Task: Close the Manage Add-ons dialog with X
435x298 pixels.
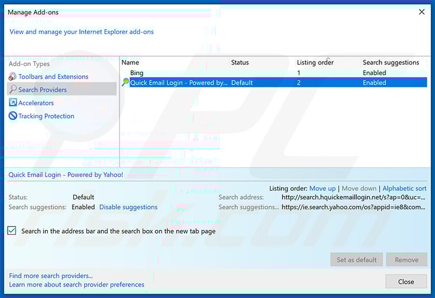Action: (x=422, y=12)
